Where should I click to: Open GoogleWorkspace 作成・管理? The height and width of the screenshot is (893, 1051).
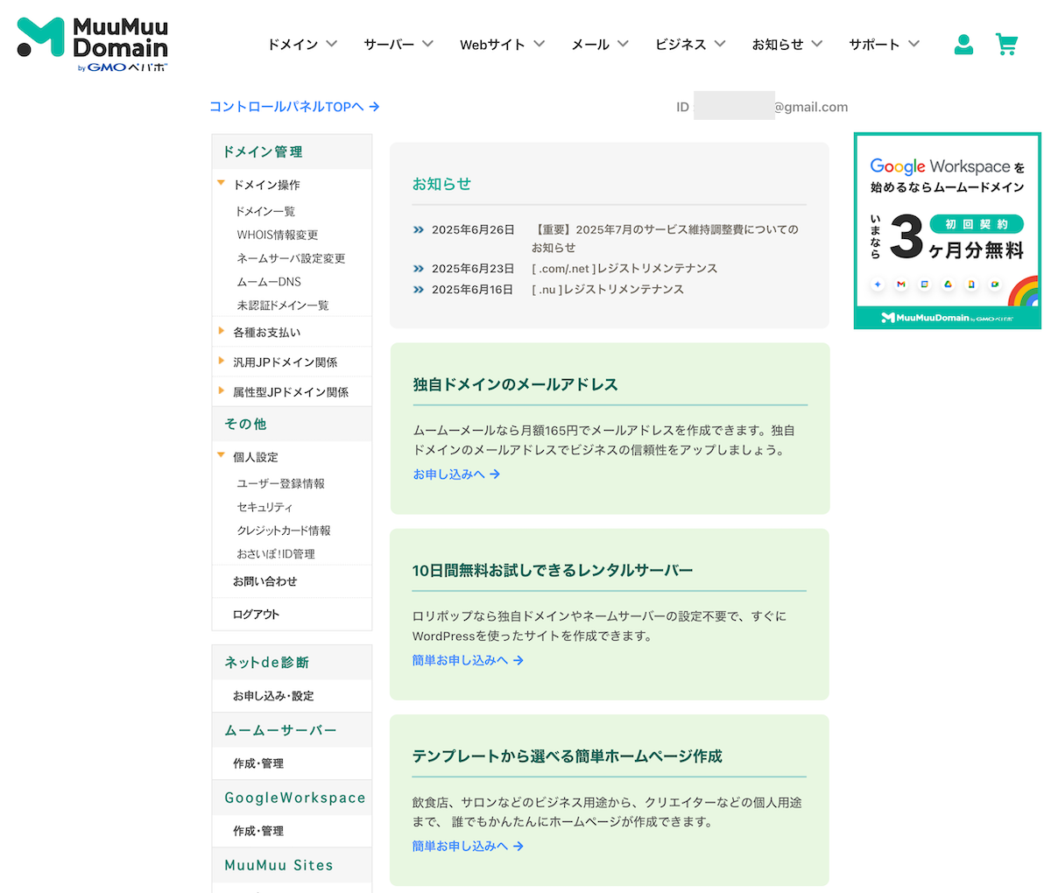point(258,831)
